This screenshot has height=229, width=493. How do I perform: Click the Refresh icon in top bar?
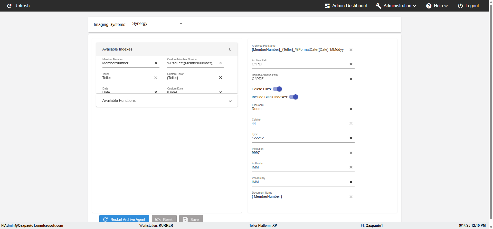[10, 6]
